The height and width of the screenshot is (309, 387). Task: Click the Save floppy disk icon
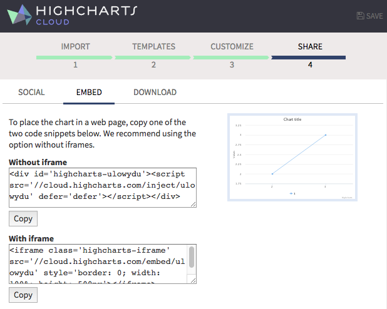(x=360, y=16)
